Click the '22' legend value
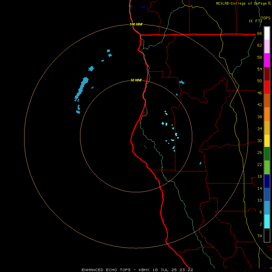 260,164
